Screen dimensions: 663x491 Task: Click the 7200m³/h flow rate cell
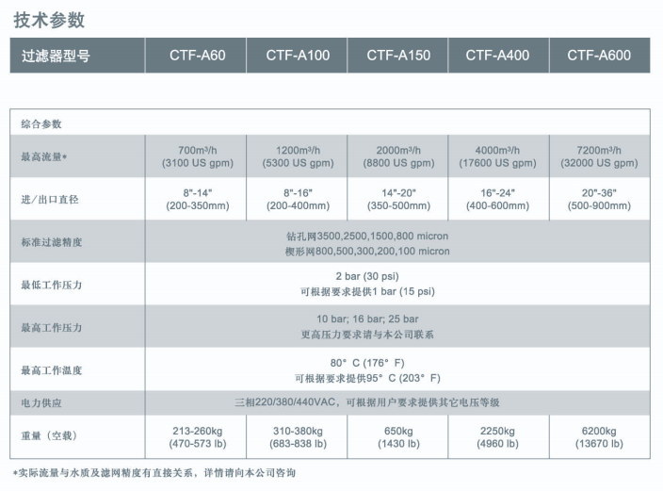599,156
